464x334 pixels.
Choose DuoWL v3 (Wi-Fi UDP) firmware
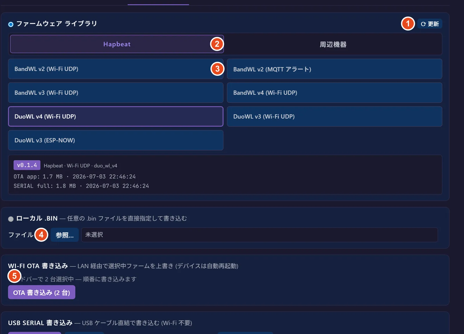(x=334, y=116)
